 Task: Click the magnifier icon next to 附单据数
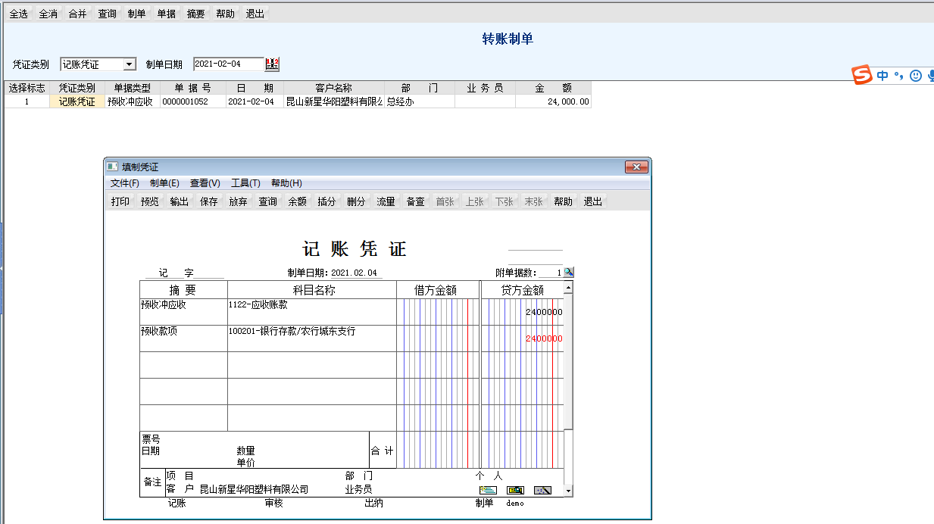(x=569, y=273)
